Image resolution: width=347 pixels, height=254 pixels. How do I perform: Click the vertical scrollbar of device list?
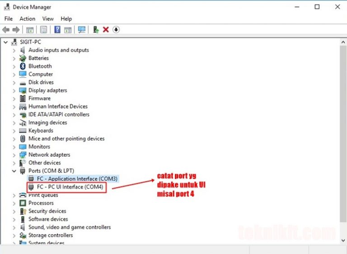point(343,136)
